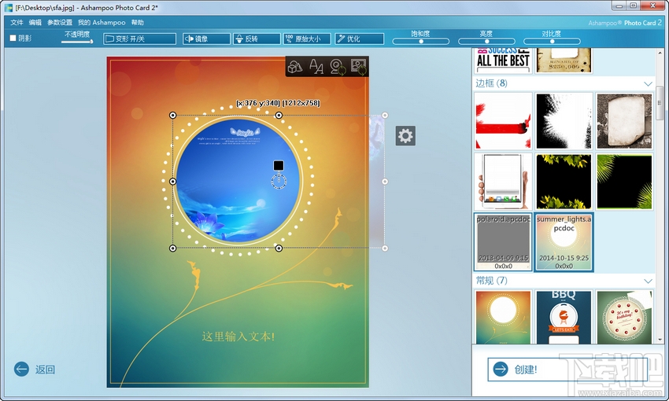Click the 原始大小 original size button

coord(307,39)
